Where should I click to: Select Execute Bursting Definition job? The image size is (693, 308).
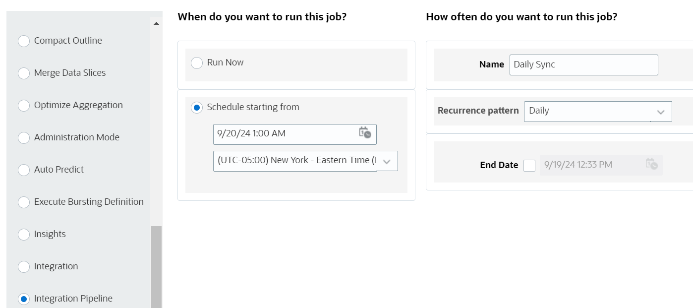point(24,202)
